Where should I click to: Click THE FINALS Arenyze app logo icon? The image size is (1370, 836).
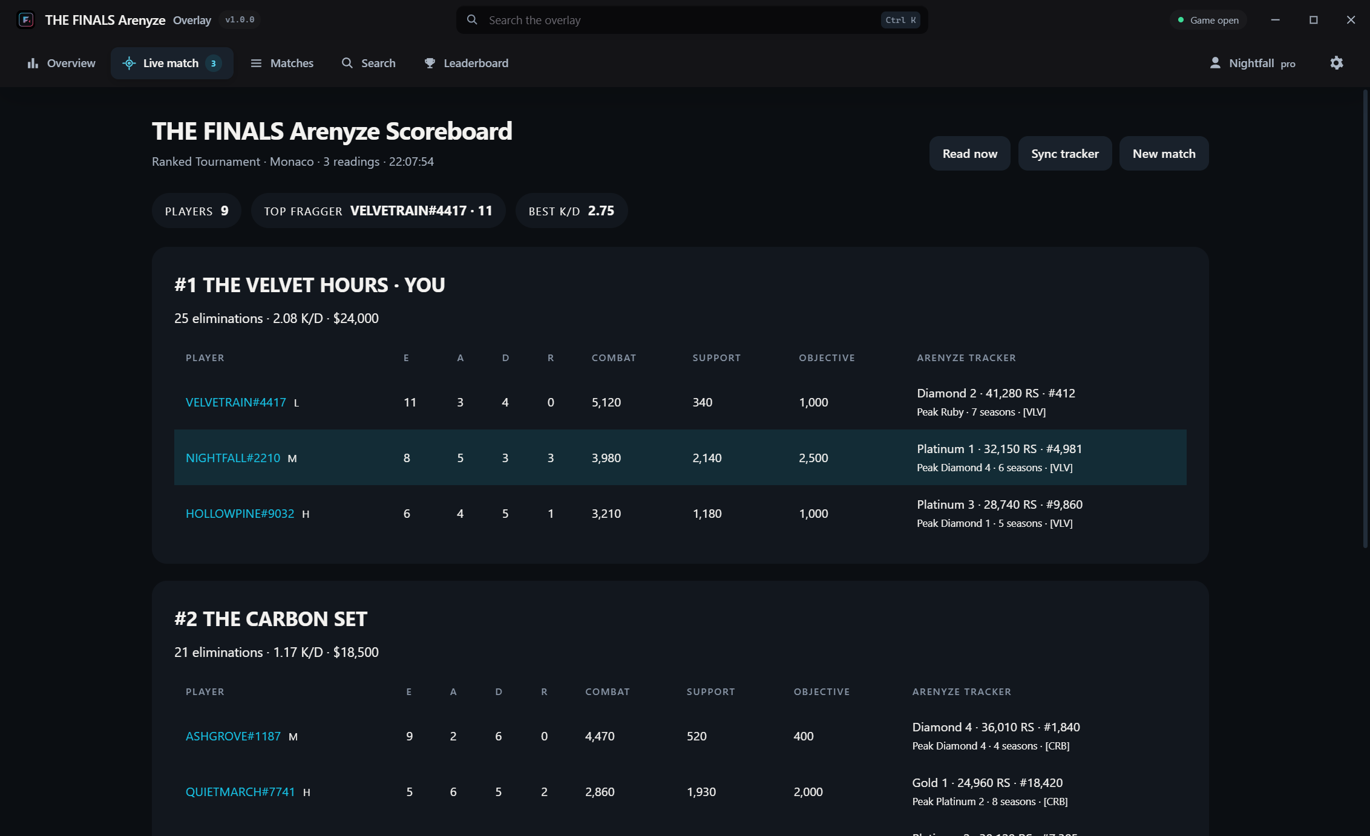(26, 20)
